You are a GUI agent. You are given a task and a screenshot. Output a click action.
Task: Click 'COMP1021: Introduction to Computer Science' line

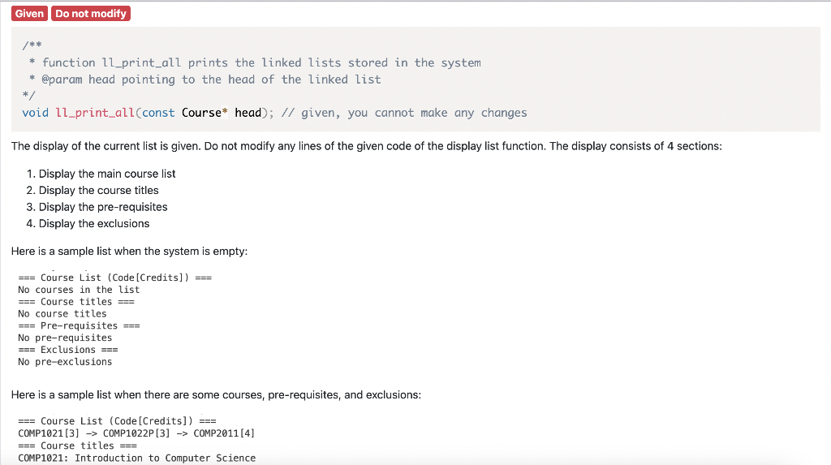(x=136, y=458)
